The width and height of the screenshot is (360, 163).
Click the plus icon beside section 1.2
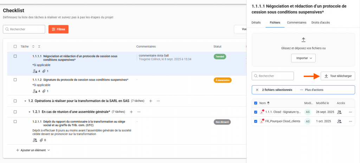point(150,101)
